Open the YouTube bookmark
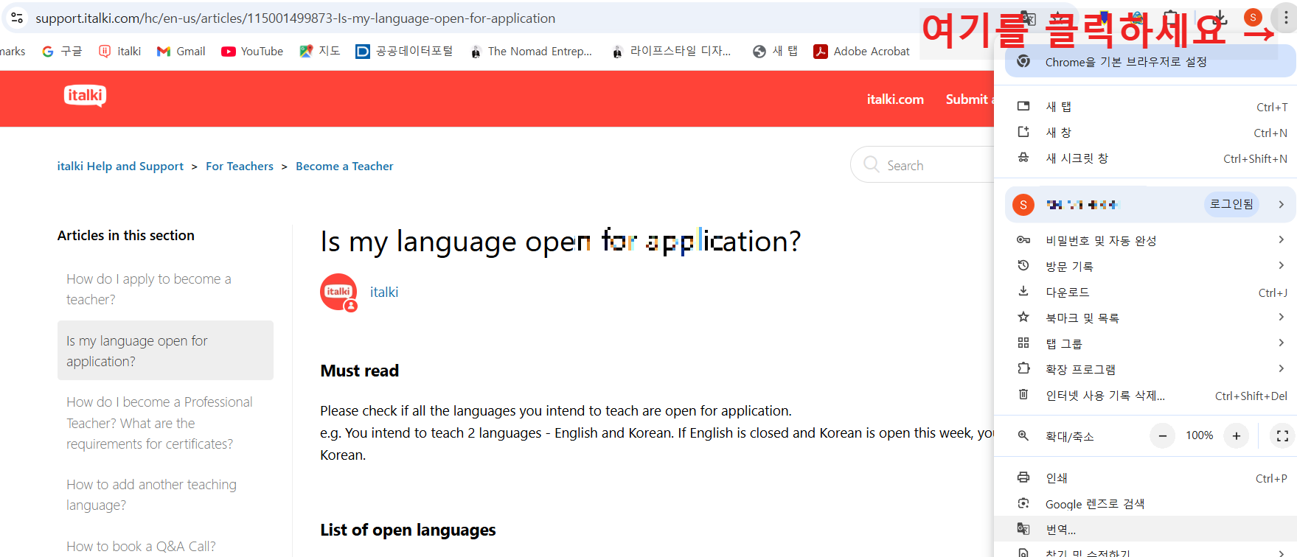The image size is (1297, 557). pos(252,51)
